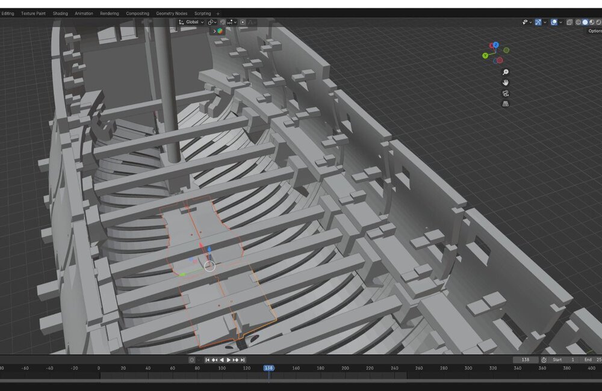Open the Animation workspace tab
The image size is (602, 391).
coord(84,13)
